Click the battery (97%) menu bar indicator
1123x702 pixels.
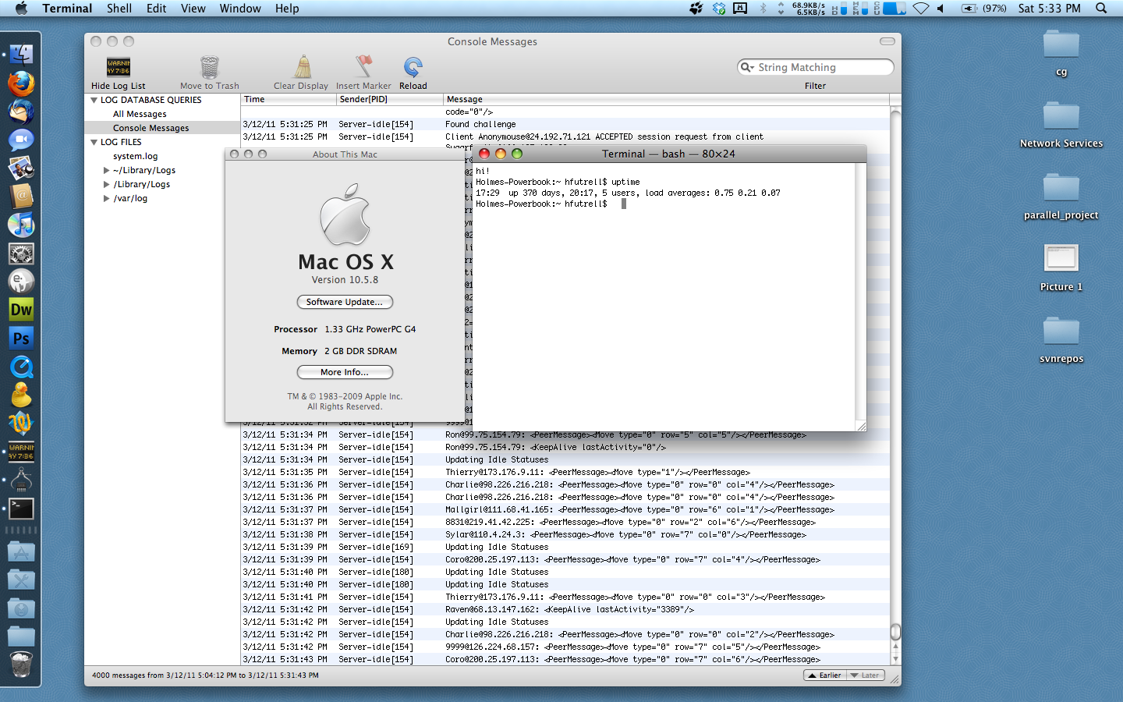[983, 8]
